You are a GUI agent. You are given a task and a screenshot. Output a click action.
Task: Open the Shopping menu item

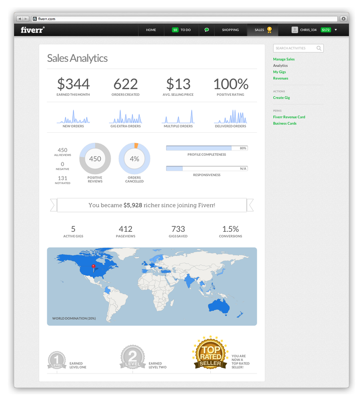230,30
